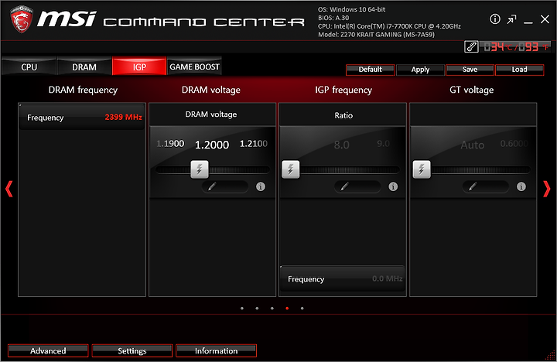Screen dimensions: 557x362
Task: Open the IGP Ratio info icon
Action: coord(393,186)
